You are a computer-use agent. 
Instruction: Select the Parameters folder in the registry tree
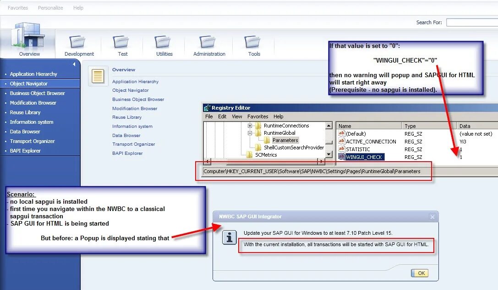coord(285,140)
